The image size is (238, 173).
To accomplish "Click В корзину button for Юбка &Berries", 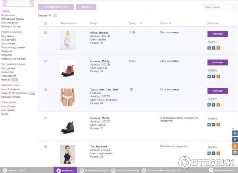I will coord(217,34).
